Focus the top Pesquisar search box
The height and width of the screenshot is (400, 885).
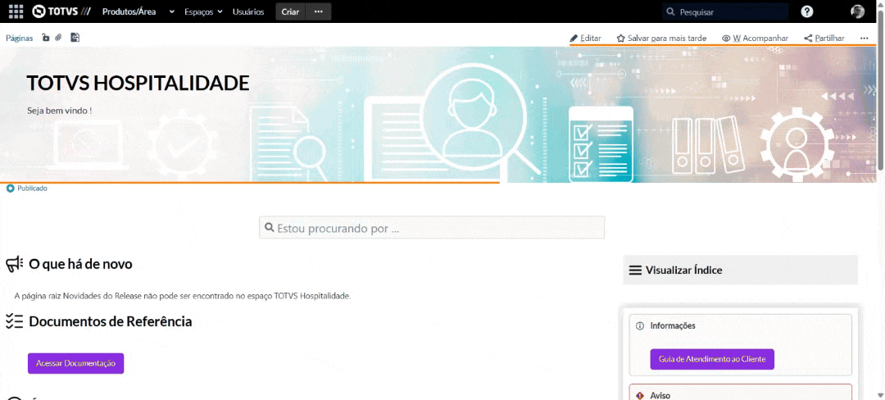pyautogui.click(x=724, y=11)
